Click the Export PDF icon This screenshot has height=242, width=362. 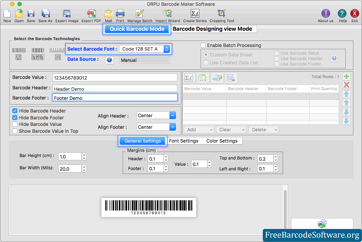(92, 14)
